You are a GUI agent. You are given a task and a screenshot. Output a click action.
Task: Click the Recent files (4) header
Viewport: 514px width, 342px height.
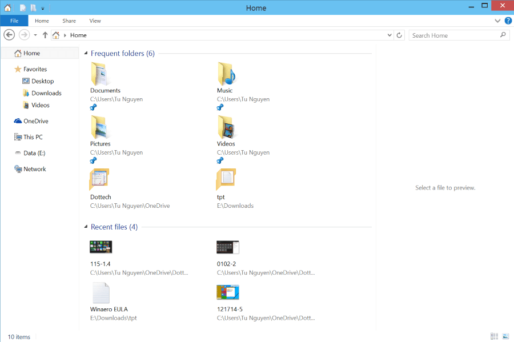114,227
